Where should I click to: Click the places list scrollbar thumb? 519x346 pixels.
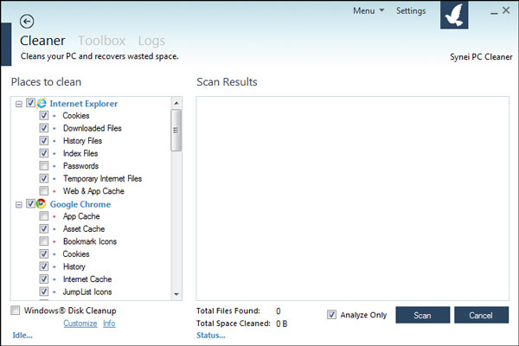(176, 130)
